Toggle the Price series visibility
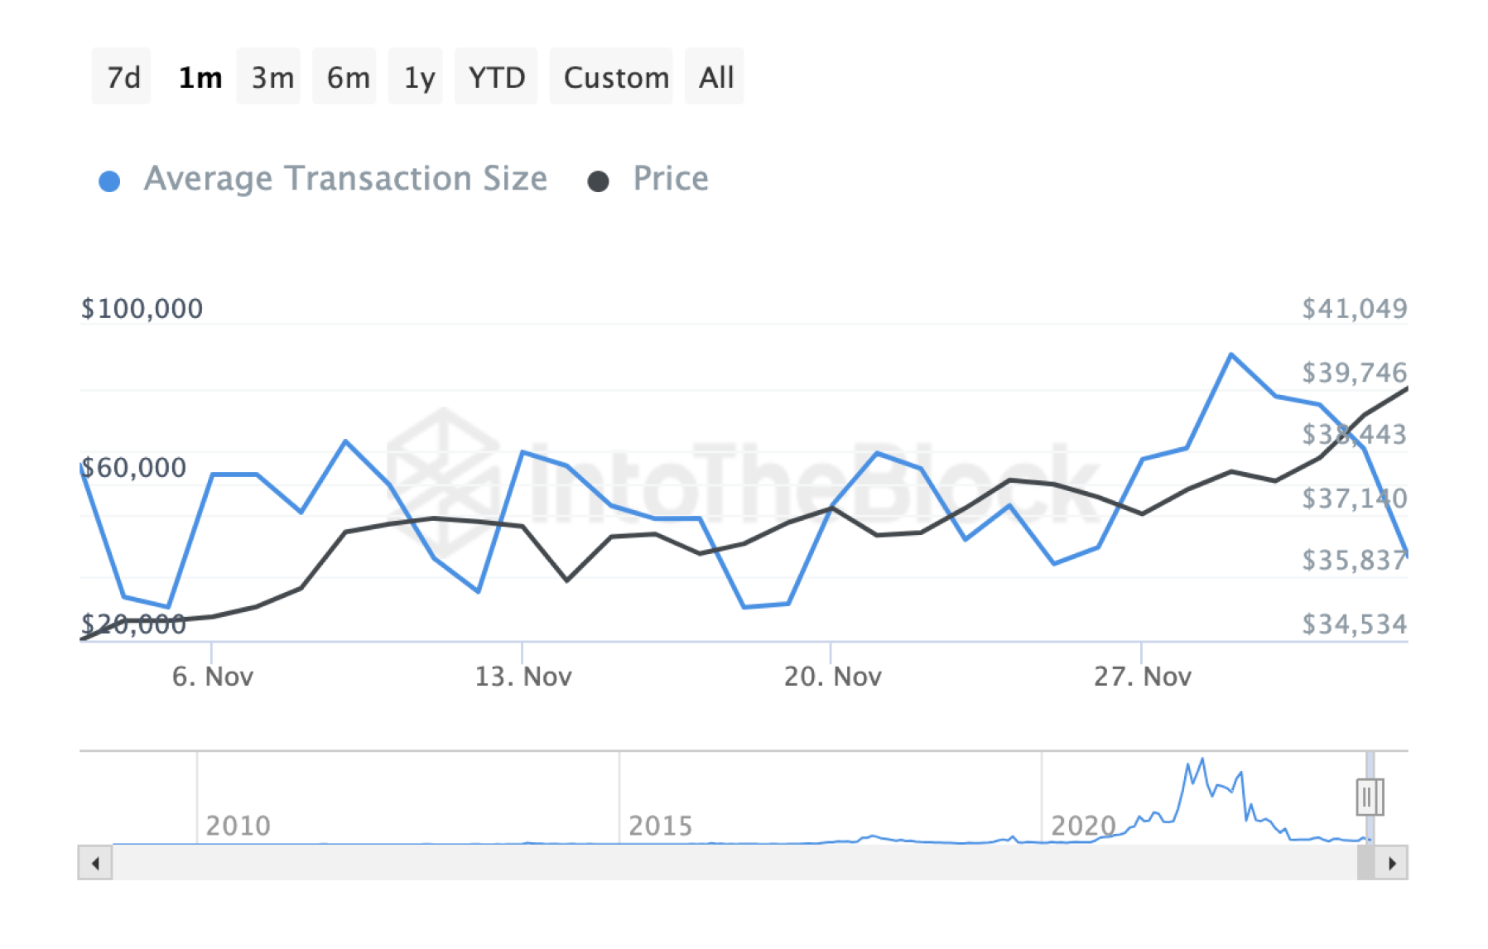The width and height of the screenshot is (1488, 949). click(670, 178)
